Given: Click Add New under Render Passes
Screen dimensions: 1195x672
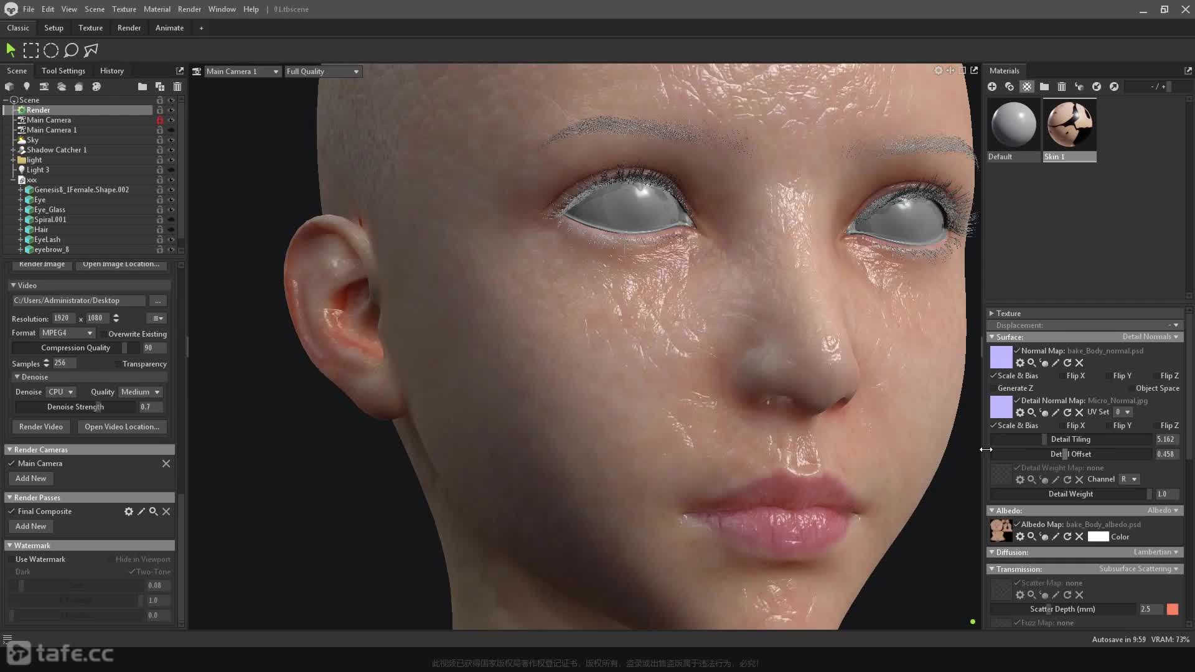Looking at the screenshot, I should pyautogui.click(x=30, y=526).
